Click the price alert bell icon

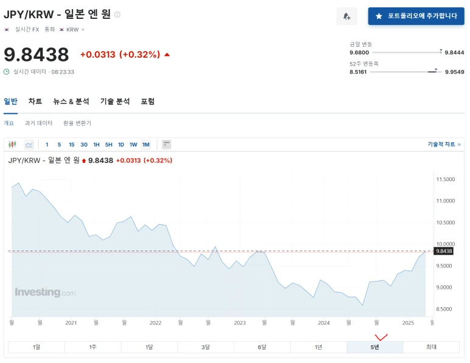point(347,16)
